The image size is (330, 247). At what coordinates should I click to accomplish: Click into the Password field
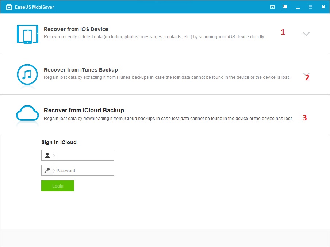[84, 170]
